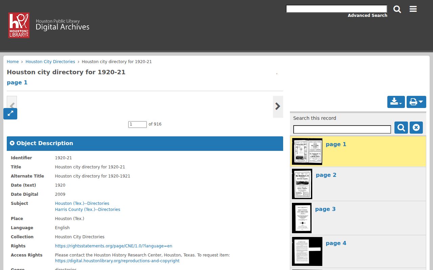Click the Houston Public Library logo

coord(19,25)
